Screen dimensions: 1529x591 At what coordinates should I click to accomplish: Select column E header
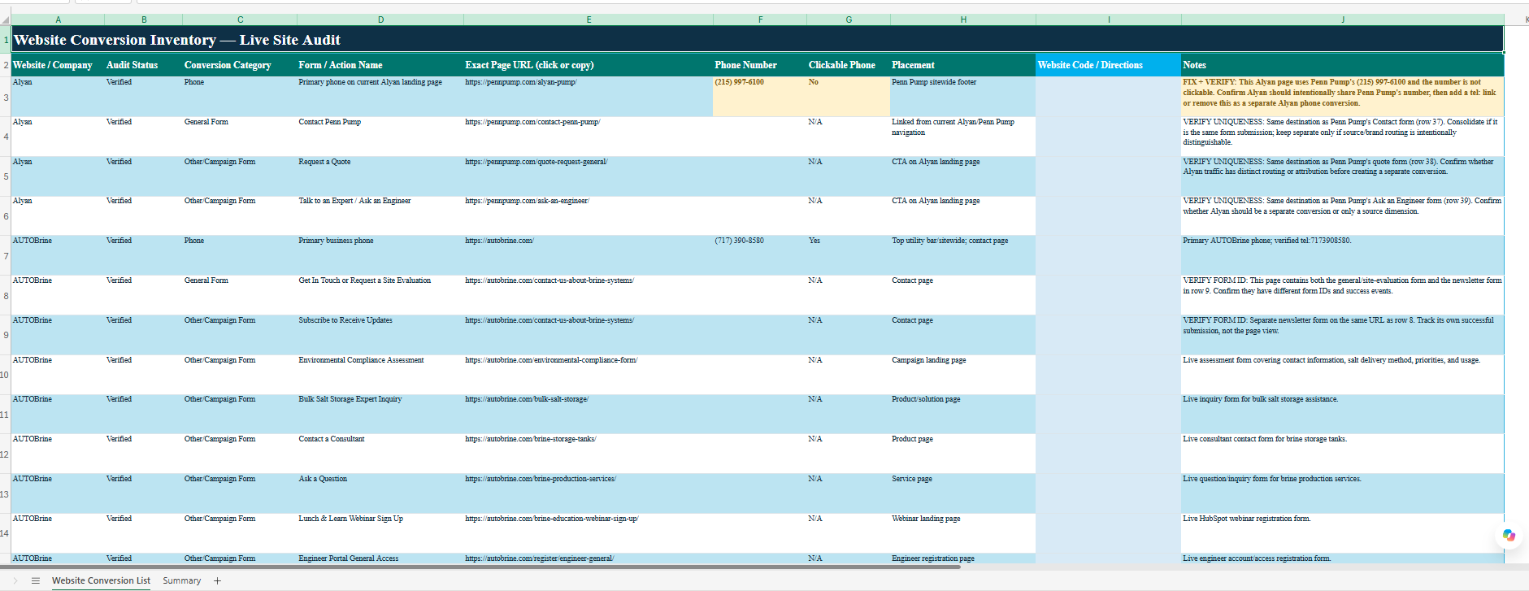click(589, 20)
